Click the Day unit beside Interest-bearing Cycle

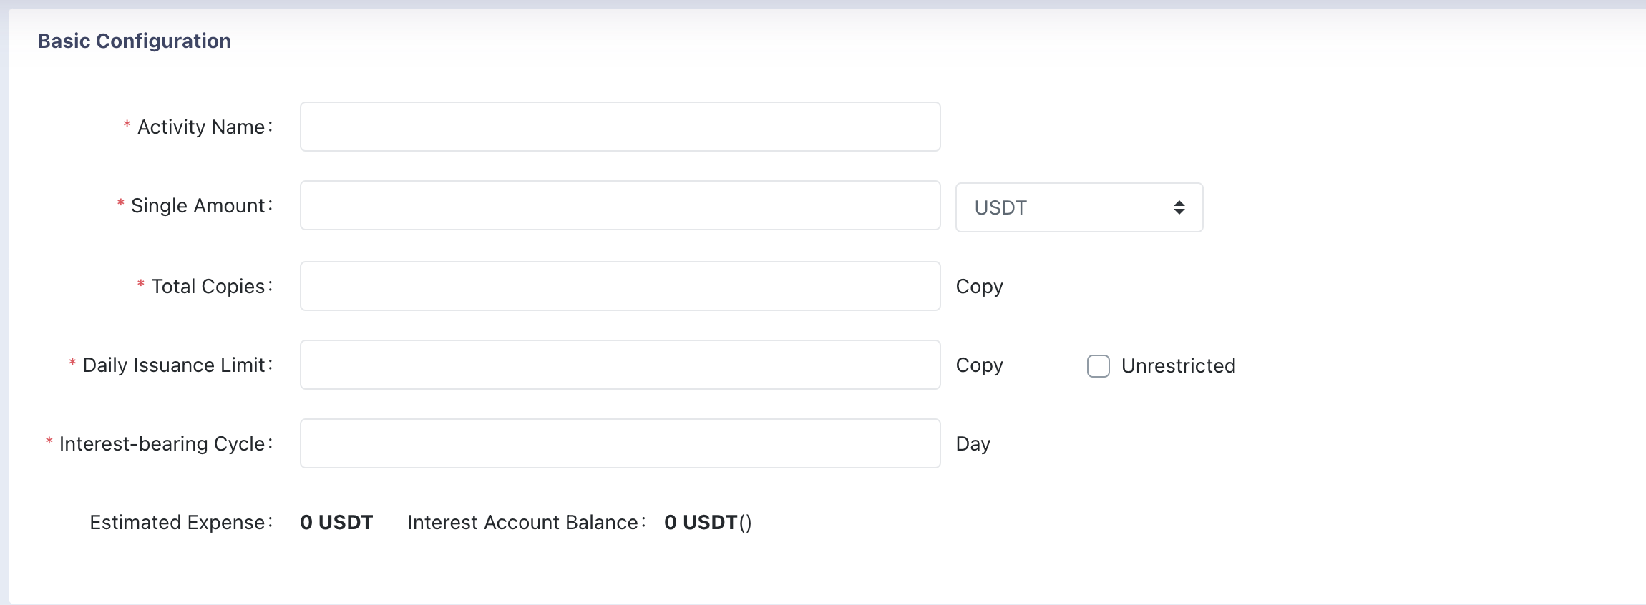[x=973, y=443]
